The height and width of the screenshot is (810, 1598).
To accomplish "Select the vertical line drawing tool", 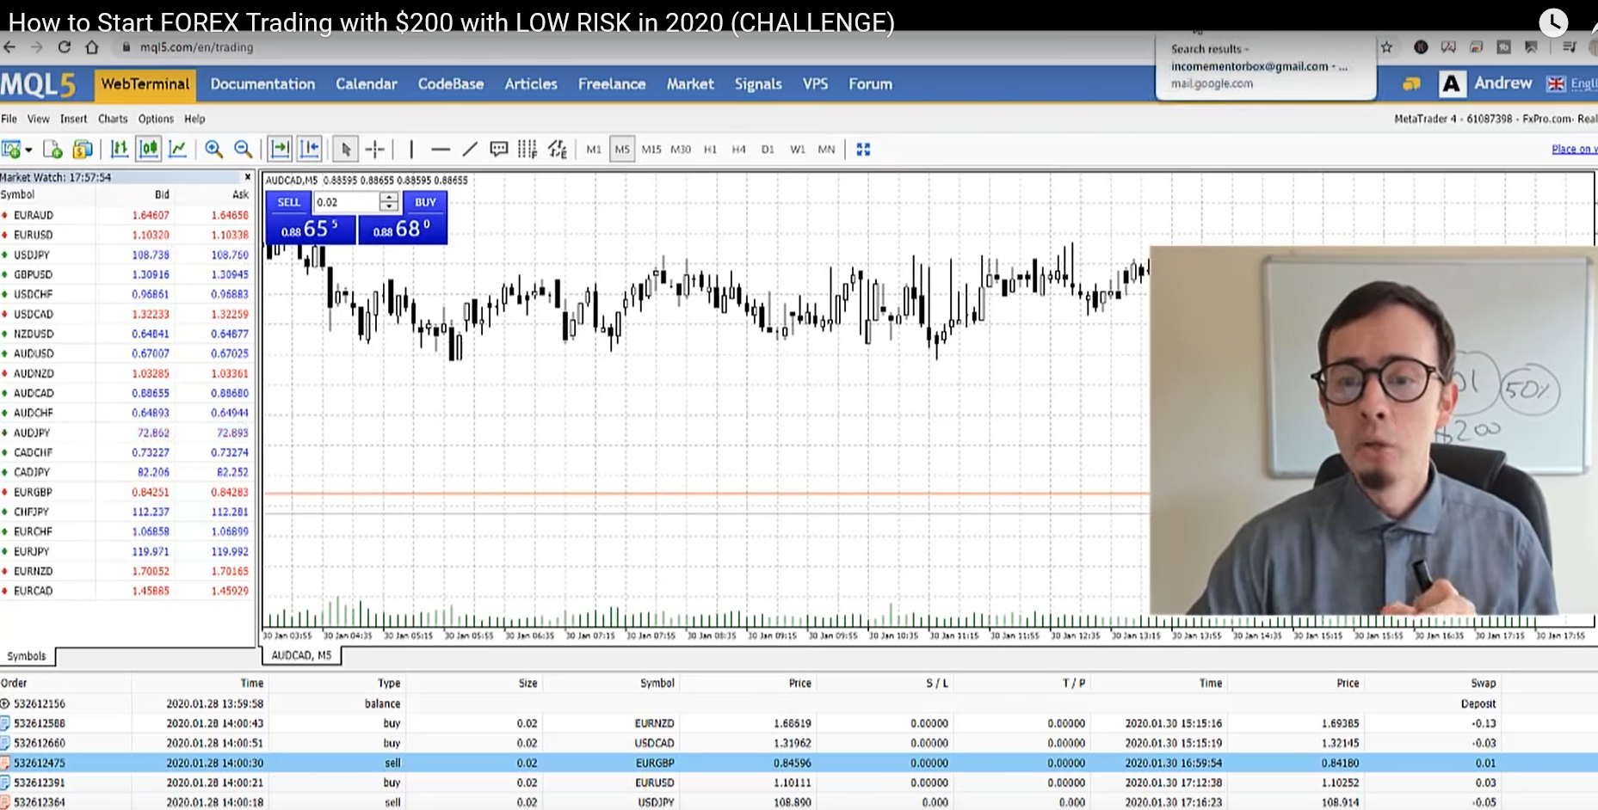I will 411,150.
